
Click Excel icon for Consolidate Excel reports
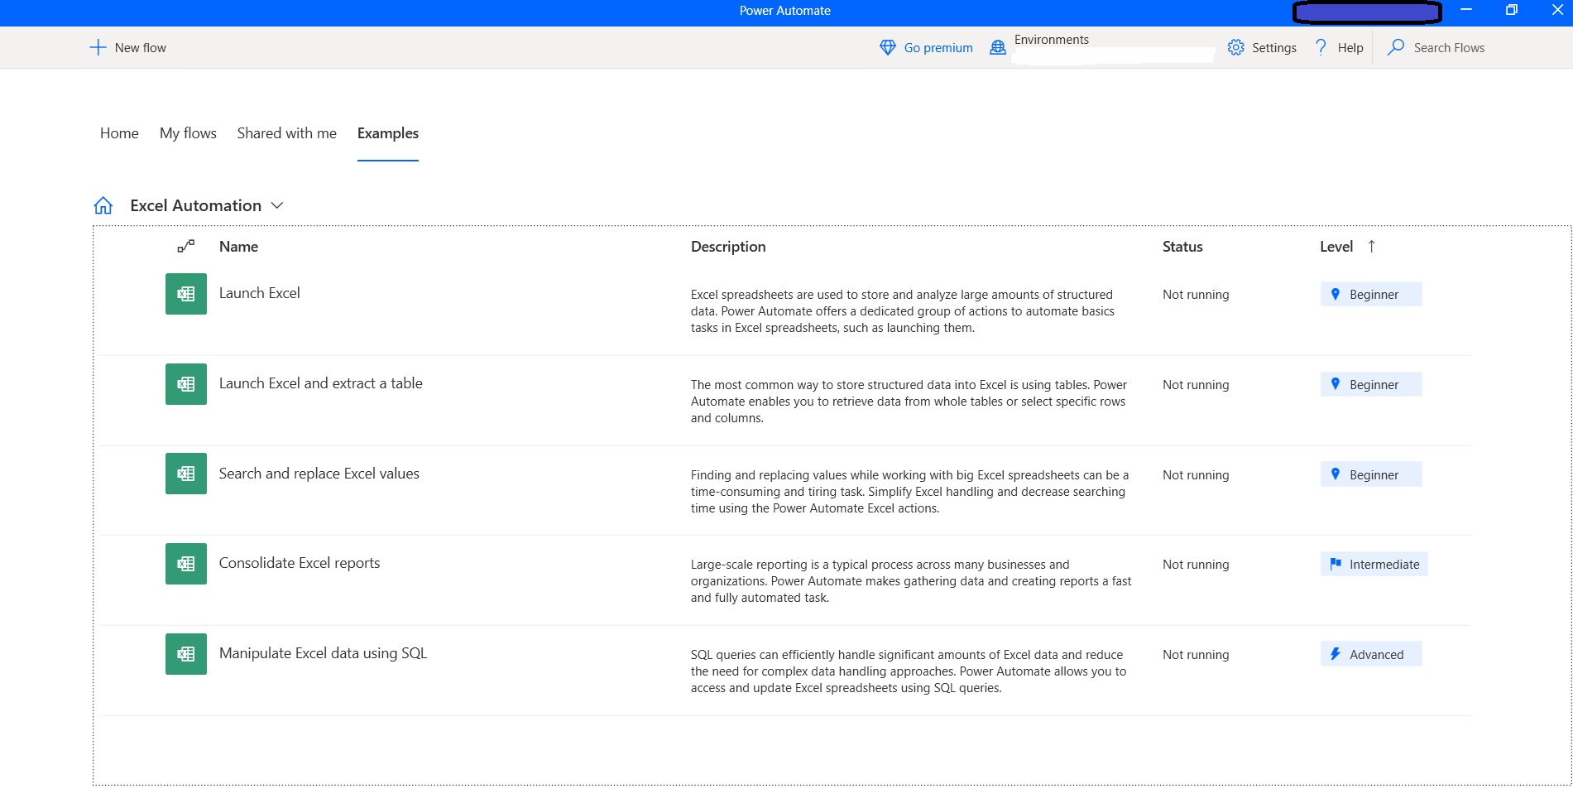[x=186, y=564]
